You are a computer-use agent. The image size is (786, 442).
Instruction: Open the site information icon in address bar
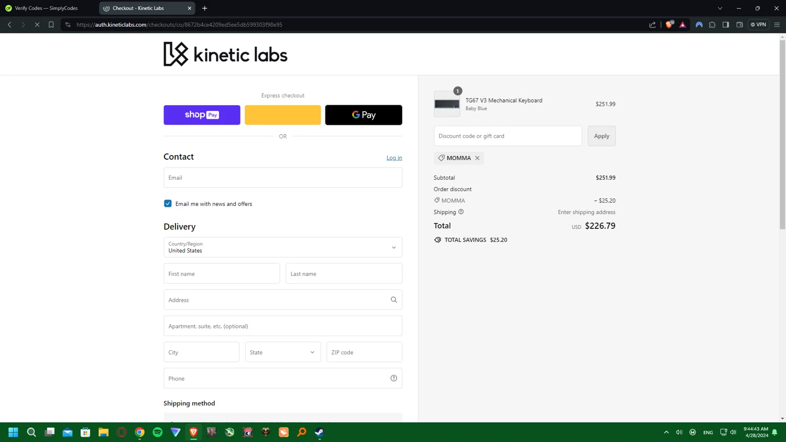68,25
